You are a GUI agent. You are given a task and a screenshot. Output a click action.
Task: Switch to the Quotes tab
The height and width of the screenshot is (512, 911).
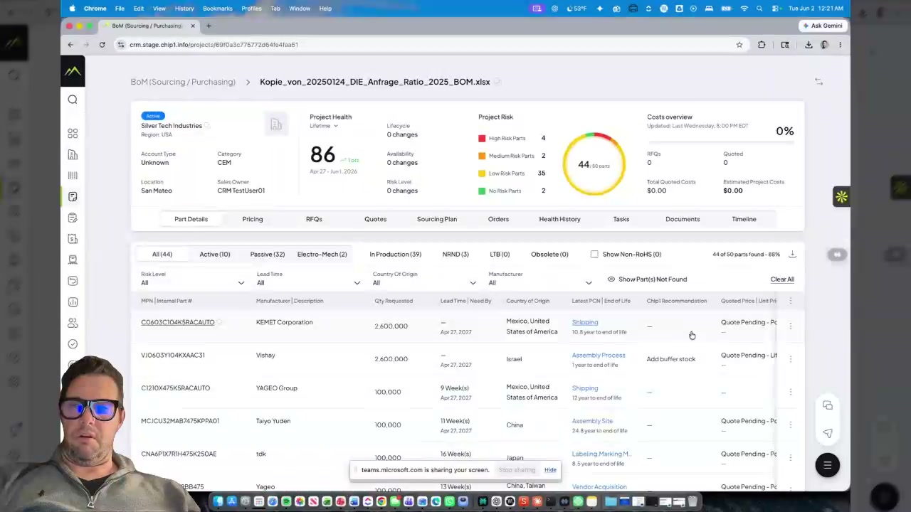(x=375, y=219)
